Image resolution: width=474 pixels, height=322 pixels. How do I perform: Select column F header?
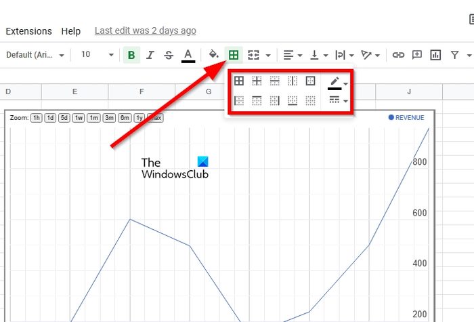(x=142, y=92)
